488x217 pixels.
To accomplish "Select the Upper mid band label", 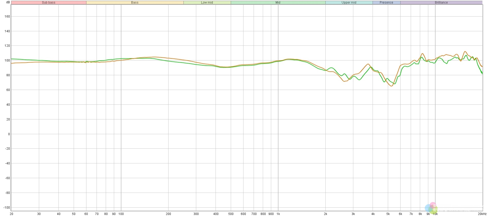I will click(x=349, y=3).
